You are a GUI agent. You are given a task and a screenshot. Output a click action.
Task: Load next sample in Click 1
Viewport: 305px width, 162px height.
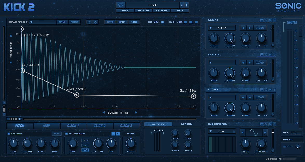[x=250, y=28]
